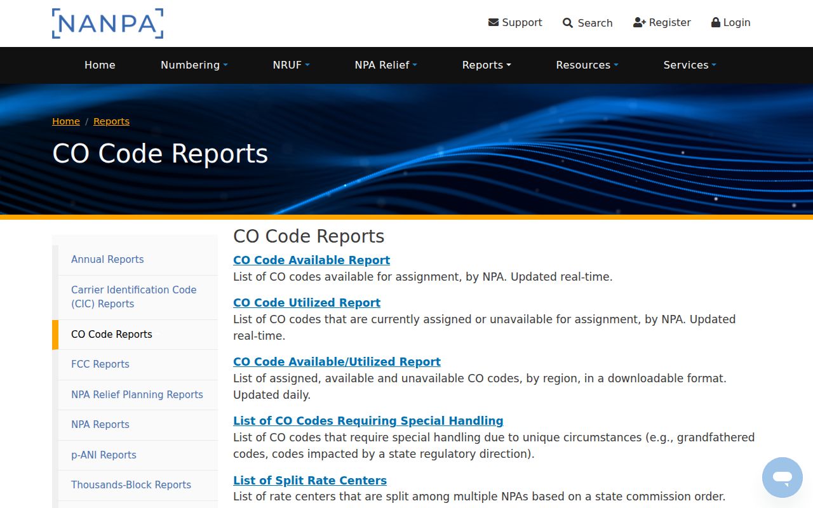Click the Login text link
This screenshot has width=813, height=508.
click(x=737, y=22)
